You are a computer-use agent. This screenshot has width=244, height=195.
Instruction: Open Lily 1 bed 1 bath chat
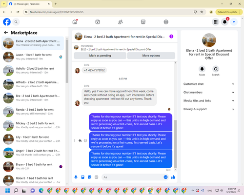click(33, 139)
